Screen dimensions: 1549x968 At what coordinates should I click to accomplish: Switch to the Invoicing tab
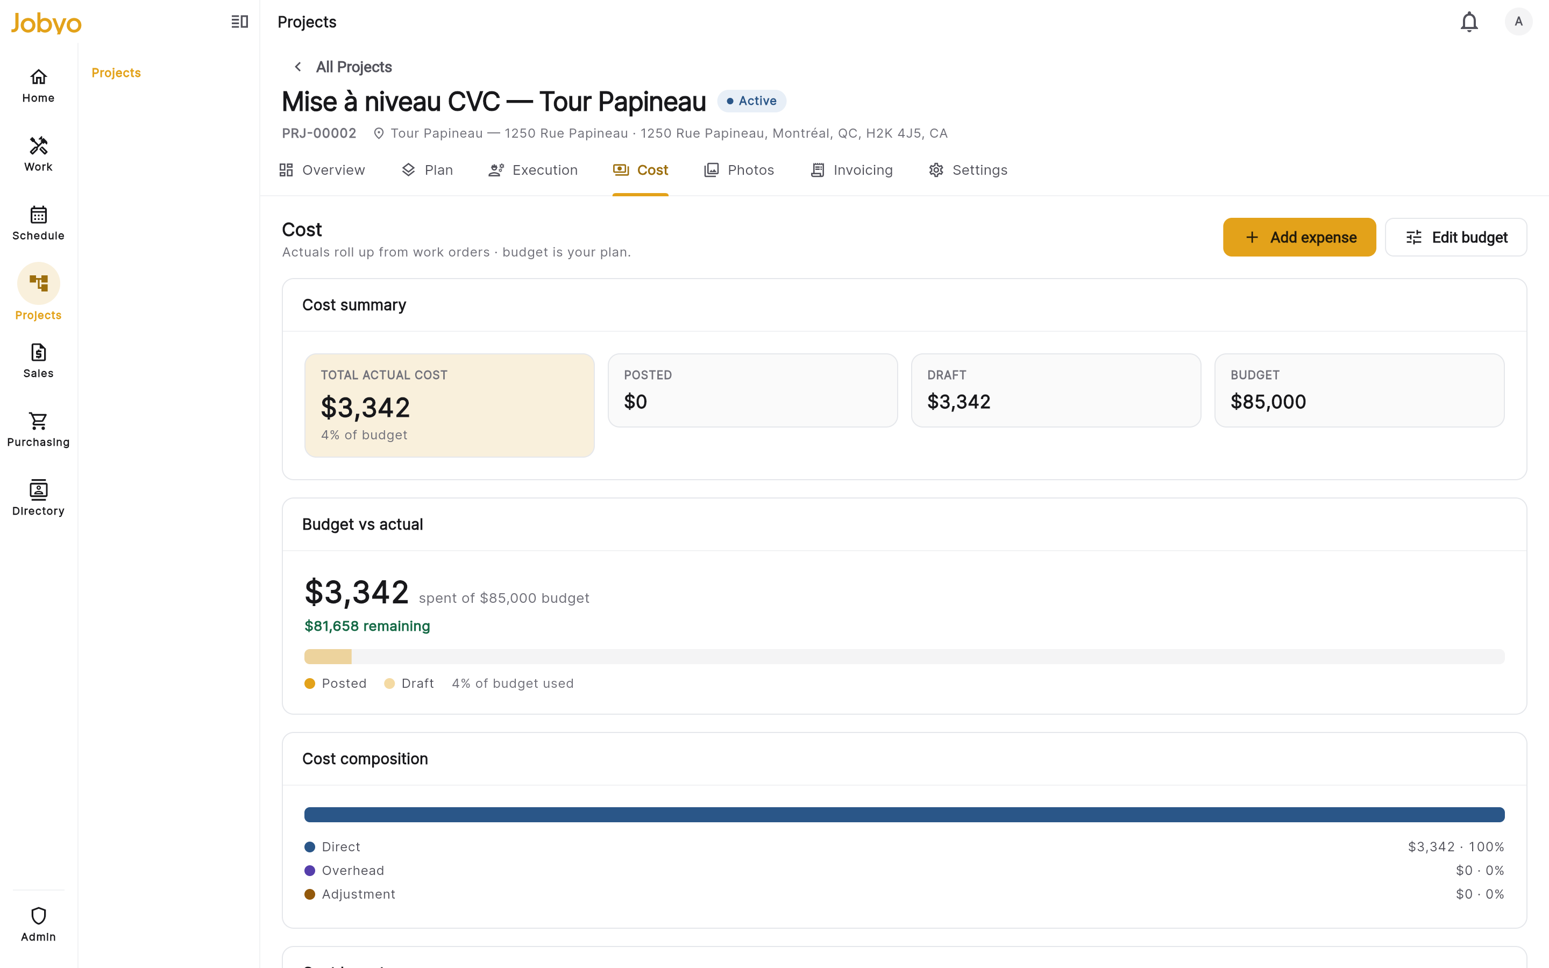pyautogui.click(x=851, y=169)
